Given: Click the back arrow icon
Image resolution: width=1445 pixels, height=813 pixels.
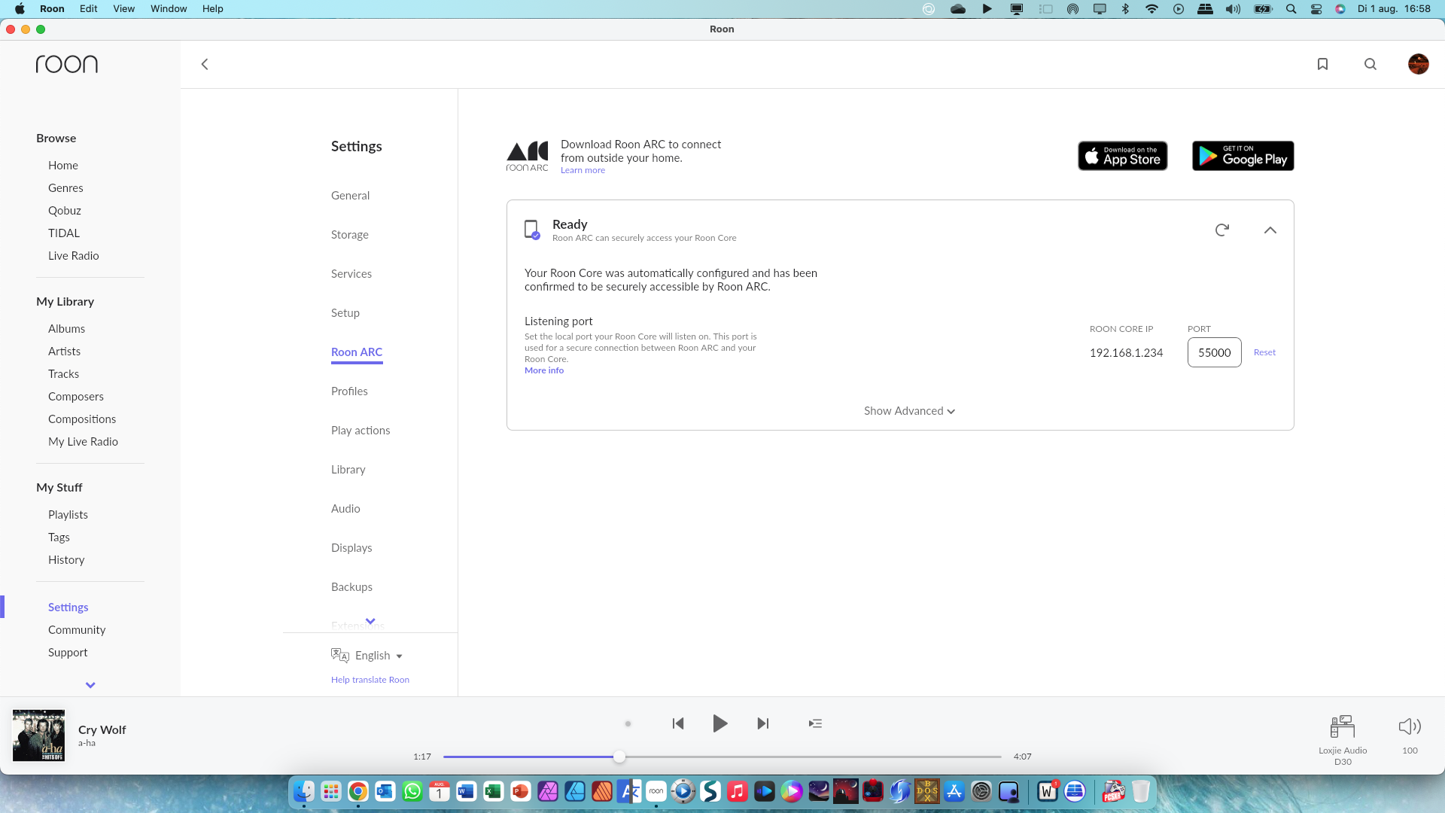Looking at the screenshot, I should [x=205, y=64].
